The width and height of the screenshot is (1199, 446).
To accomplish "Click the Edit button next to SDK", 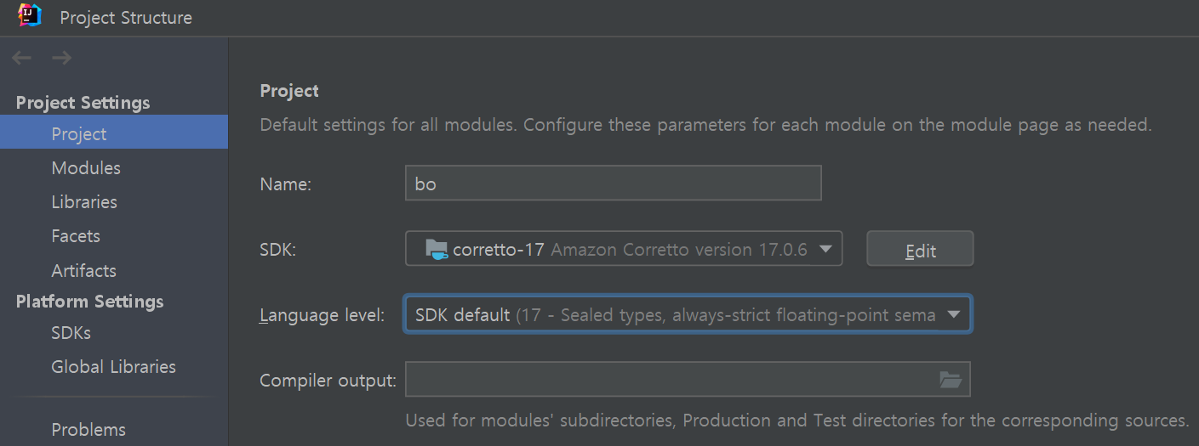I will (920, 250).
